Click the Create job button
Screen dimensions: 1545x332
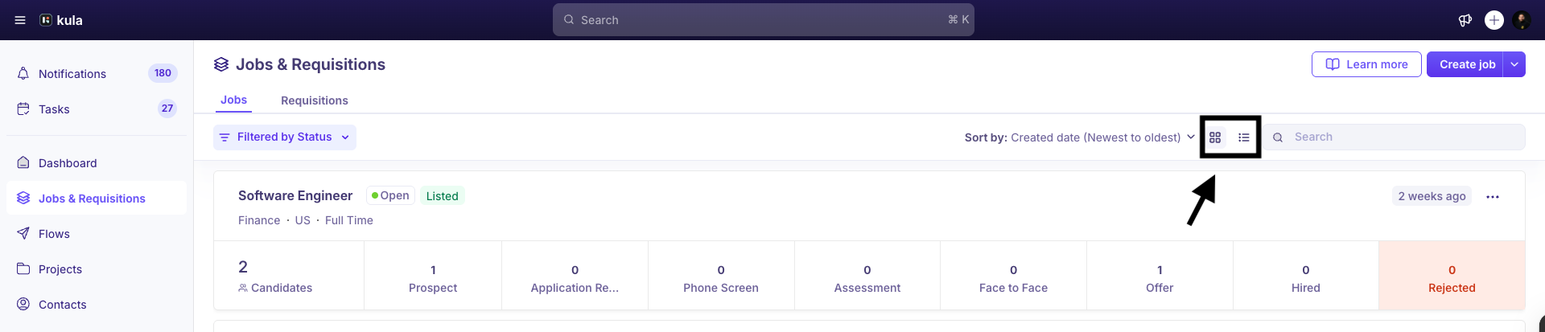(x=1465, y=64)
